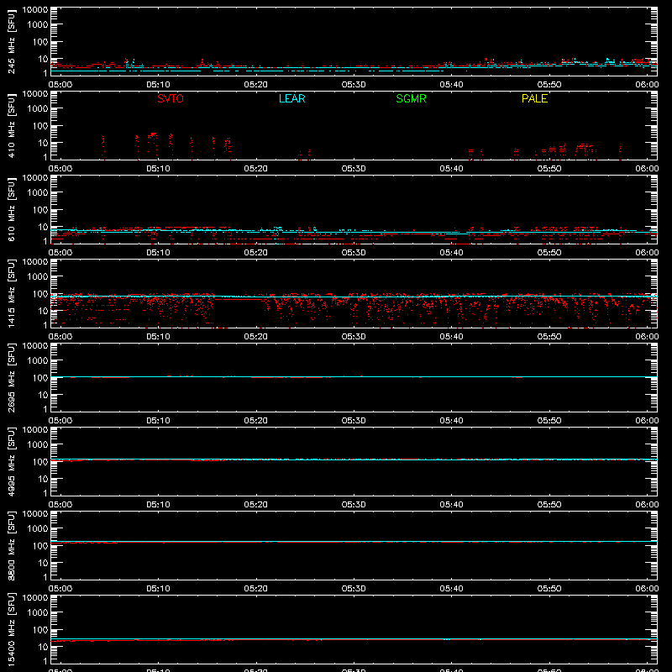The height and width of the screenshot is (672, 672).
Task: Click 05:40 time label below 4995 MHz plot
Action: (x=451, y=505)
